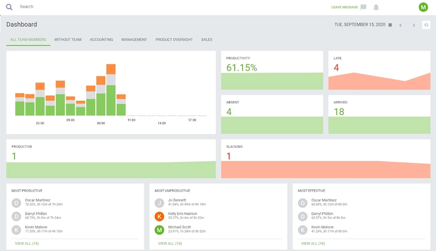The width and height of the screenshot is (436, 251).
Task: Click the search magnifier icon
Action: pos(9,7)
